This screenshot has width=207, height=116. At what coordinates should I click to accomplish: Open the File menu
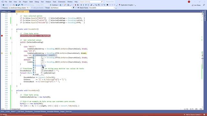pos(6,2)
